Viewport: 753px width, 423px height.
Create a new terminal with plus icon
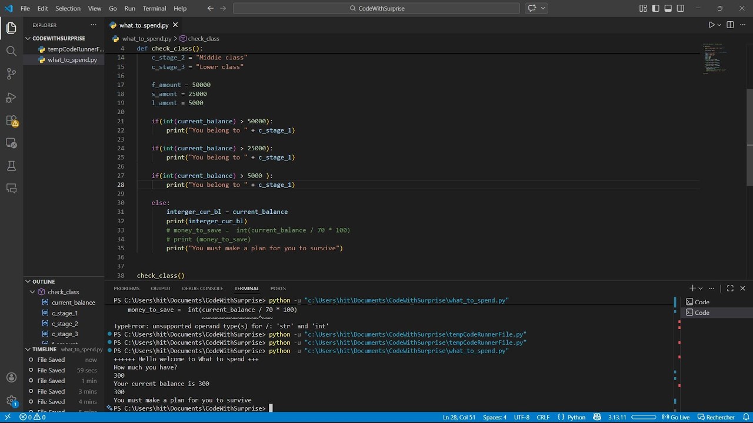692,288
